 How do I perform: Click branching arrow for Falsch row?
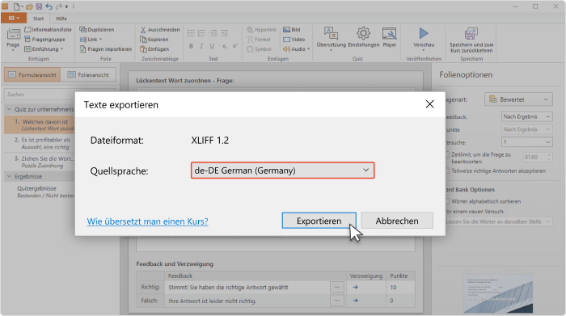356,300
